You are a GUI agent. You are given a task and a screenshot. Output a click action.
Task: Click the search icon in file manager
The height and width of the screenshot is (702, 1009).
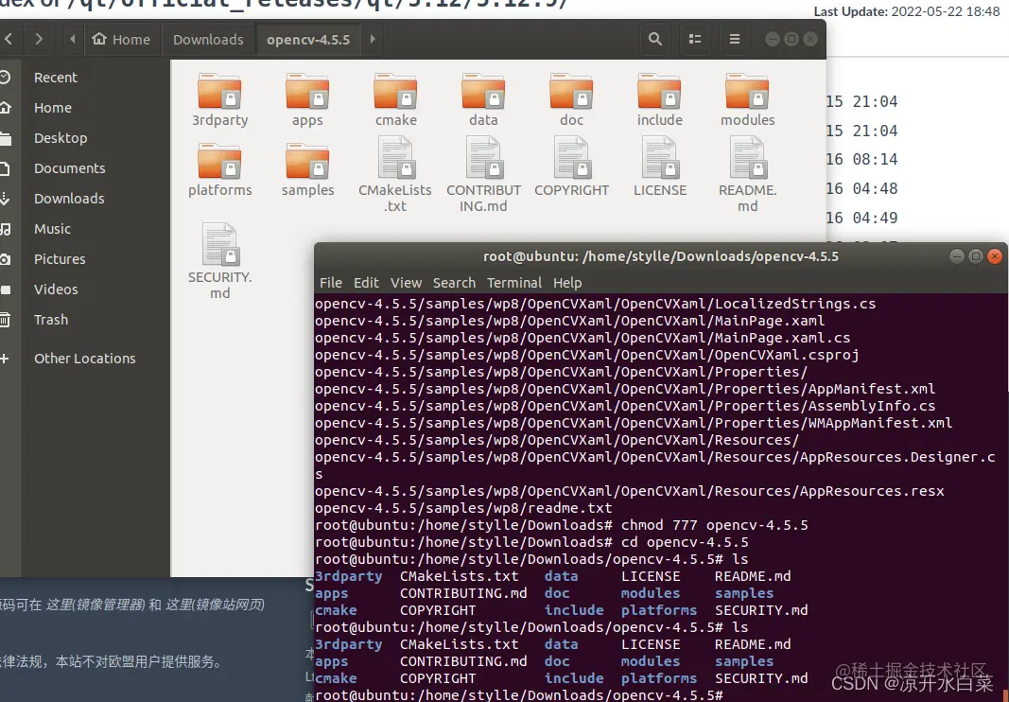[655, 40]
